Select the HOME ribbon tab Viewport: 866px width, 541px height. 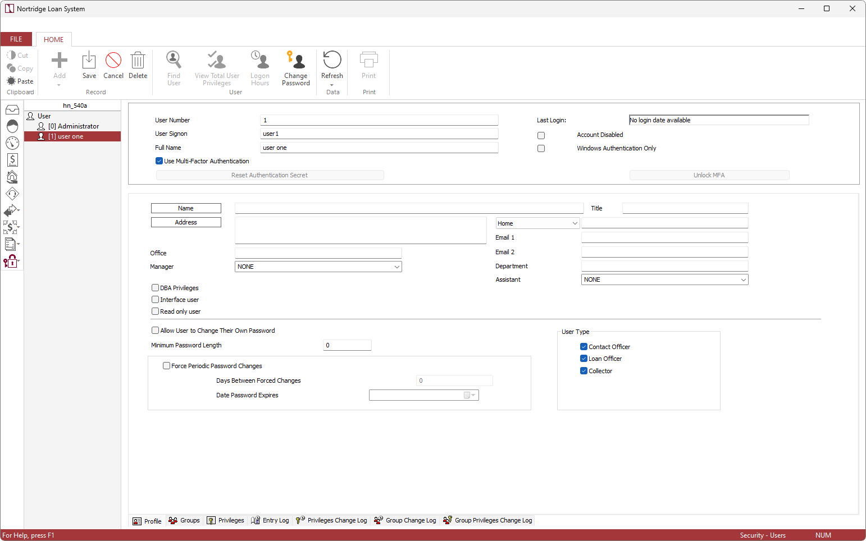click(54, 39)
